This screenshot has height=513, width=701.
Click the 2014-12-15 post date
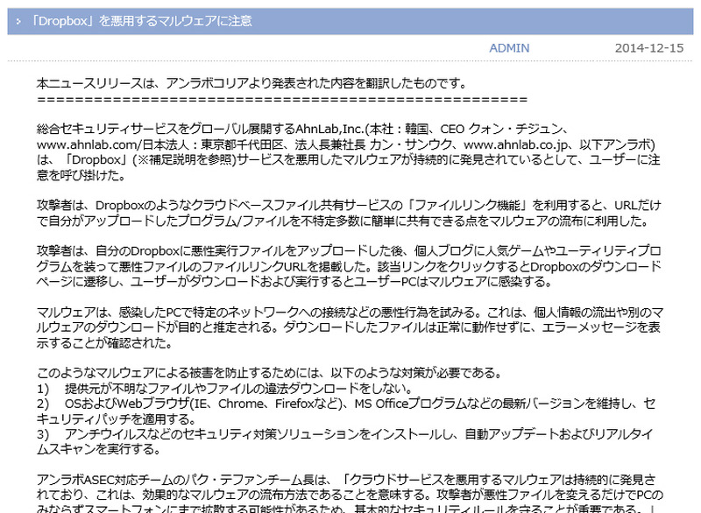click(x=649, y=47)
